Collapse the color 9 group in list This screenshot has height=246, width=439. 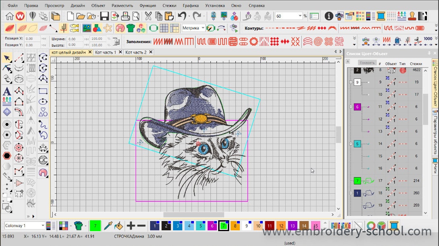coord(351,82)
